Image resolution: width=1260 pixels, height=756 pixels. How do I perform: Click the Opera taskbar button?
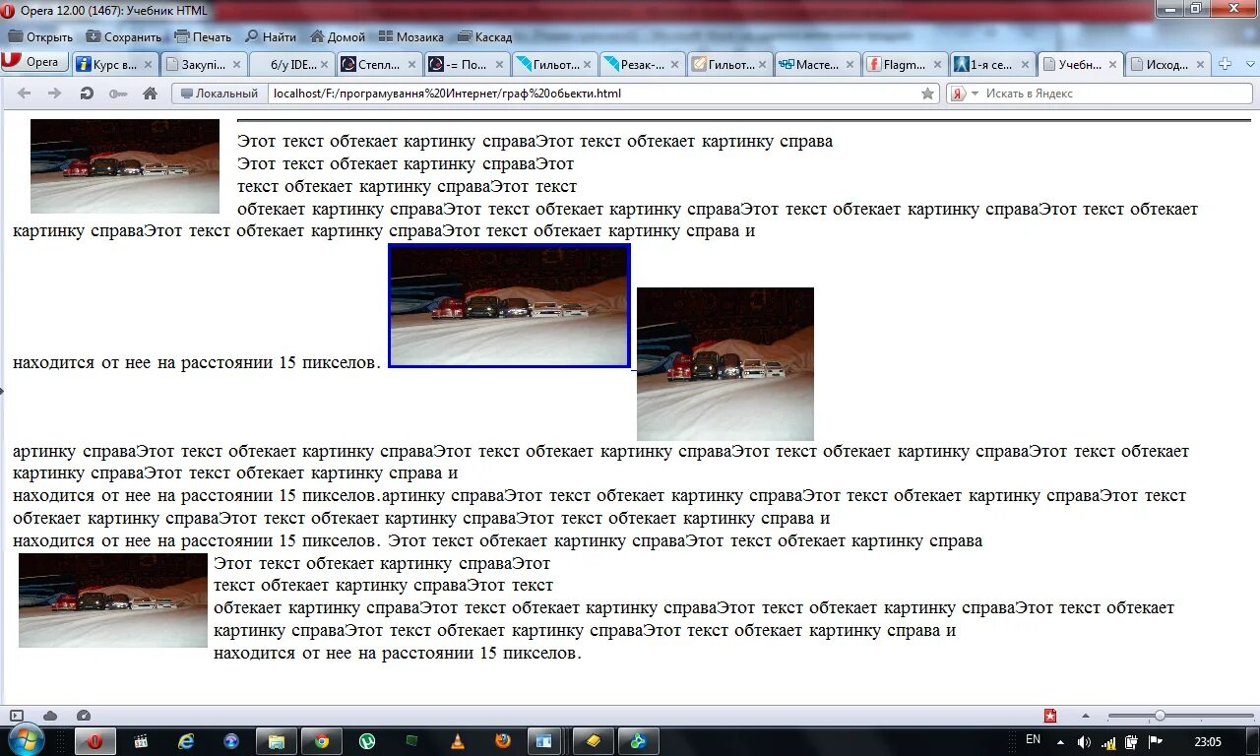(x=94, y=741)
